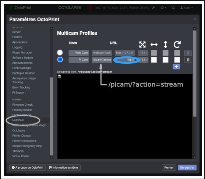Open the Folders settings section
Screen dimensions: 205x179
point(17,37)
